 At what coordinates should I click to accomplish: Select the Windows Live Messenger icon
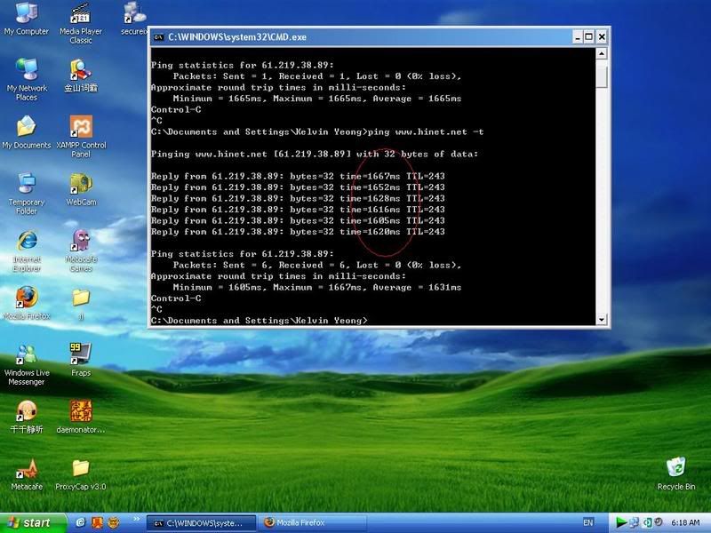(x=26, y=354)
